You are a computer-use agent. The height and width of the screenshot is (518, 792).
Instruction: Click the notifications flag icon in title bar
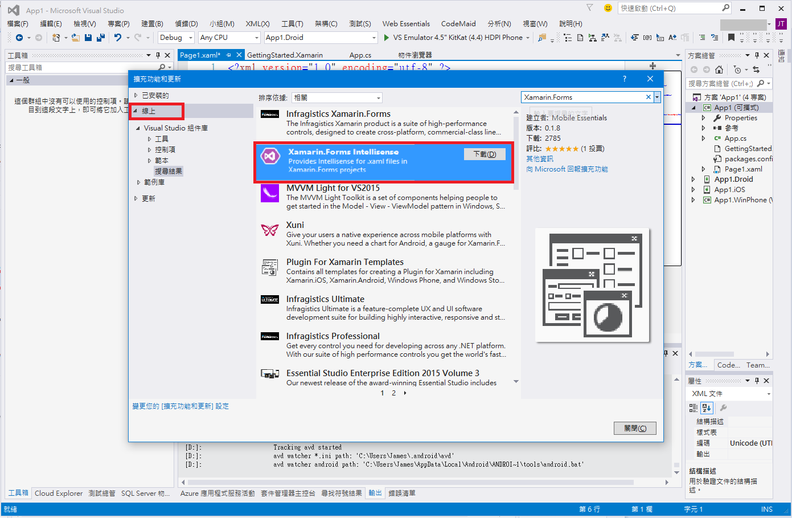(590, 8)
